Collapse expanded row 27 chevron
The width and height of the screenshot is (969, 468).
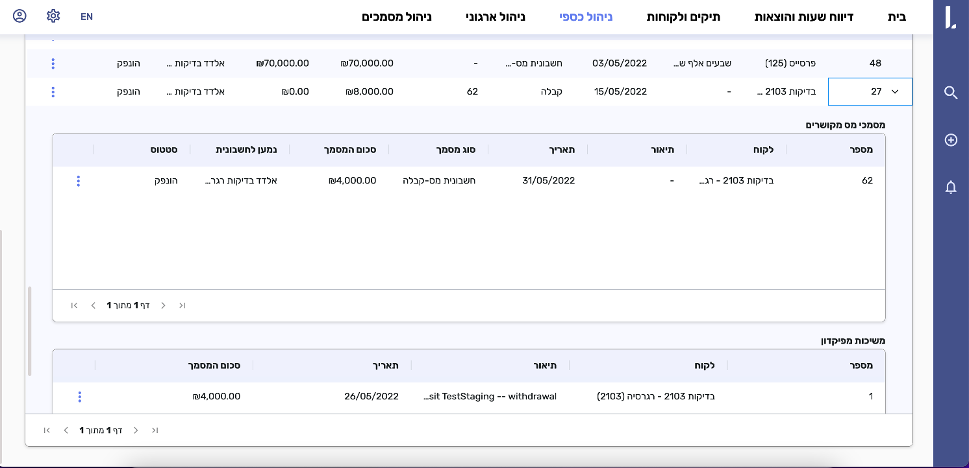click(895, 92)
